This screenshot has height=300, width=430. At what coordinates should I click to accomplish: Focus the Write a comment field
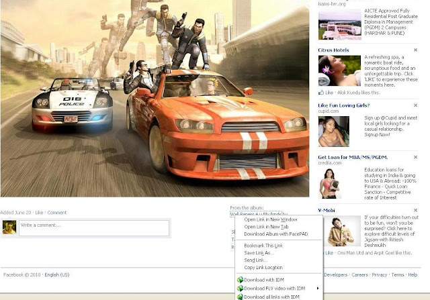[94, 228]
